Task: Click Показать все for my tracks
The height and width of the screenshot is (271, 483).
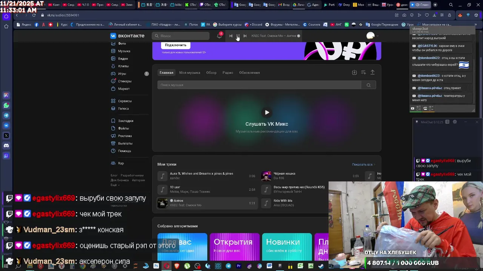Action: [x=364, y=164]
